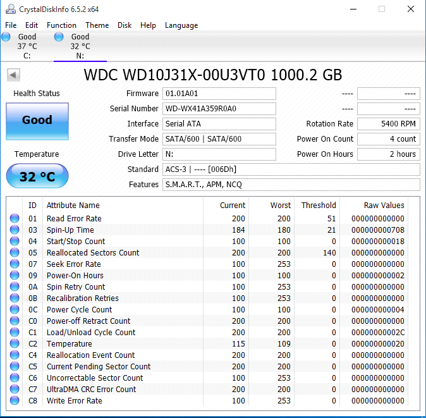
Task: Click the status orb for Spin-Up Time
Action: (x=15, y=230)
